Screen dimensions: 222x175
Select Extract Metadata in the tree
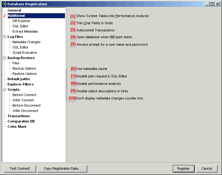click(25, 31)
